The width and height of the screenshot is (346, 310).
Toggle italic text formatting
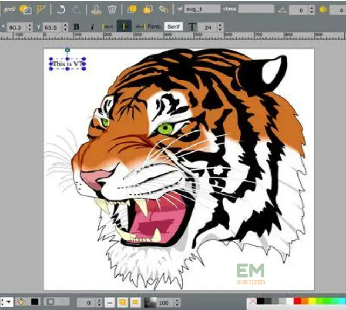pyautogui.click(x=92, y=27)
